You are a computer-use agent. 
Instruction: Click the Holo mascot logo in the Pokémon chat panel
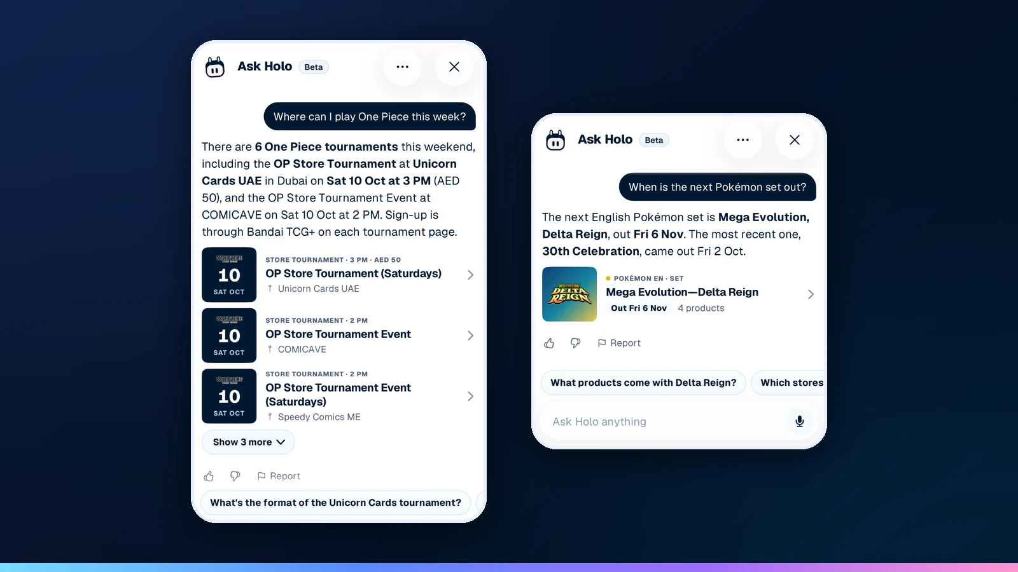coord(555,140)
